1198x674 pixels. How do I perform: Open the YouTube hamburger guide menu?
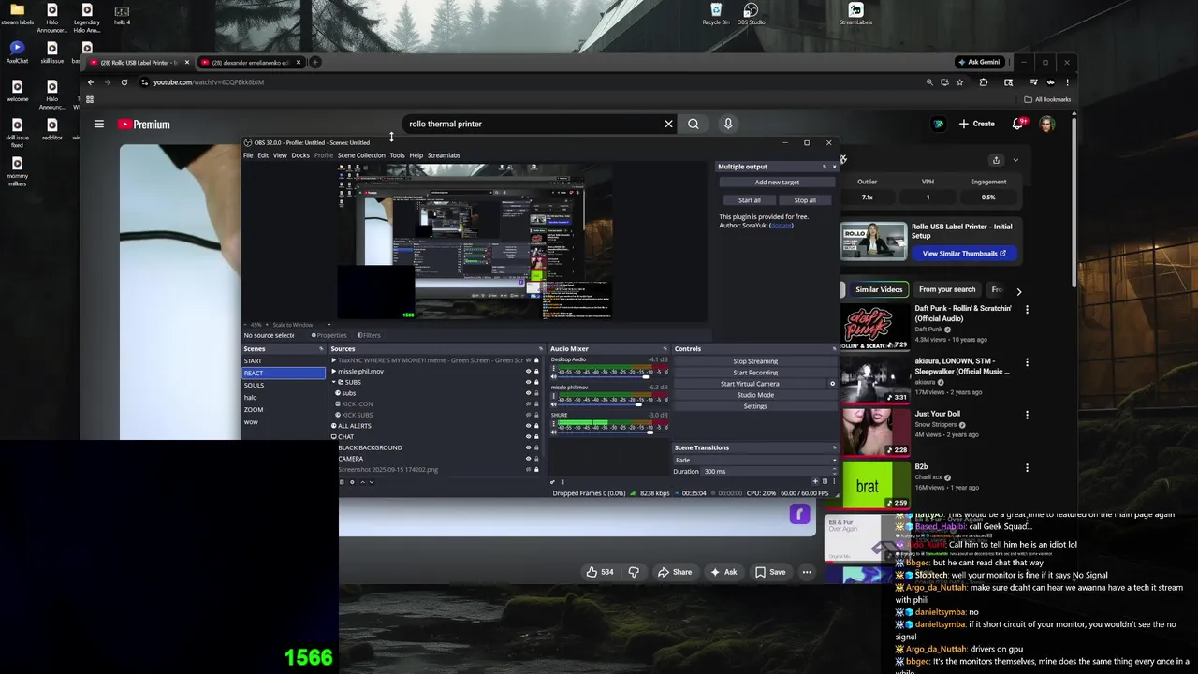[x=98, y=124]
